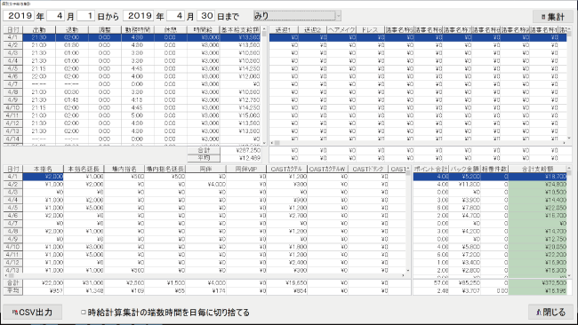Select the ¥24,800 total payment cell
Image resolution: width=578 pixels, height=325 pixels.
tap(538, 185)
